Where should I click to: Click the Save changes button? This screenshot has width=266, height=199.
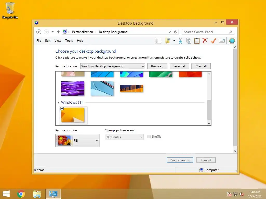[x=180, y=160]
